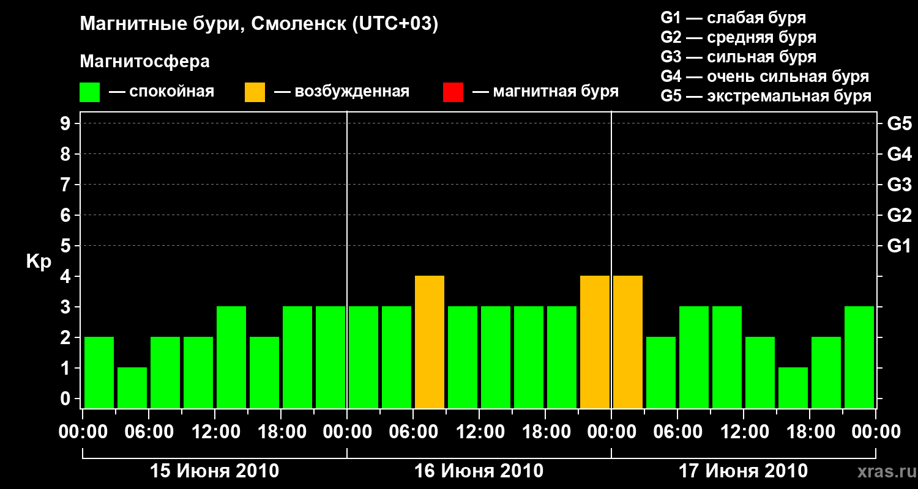This screenshot has width=918, height=489.
Task: Click the last green bar on 17 Июня
Action: pyautogui.click(x=859, y=357)
